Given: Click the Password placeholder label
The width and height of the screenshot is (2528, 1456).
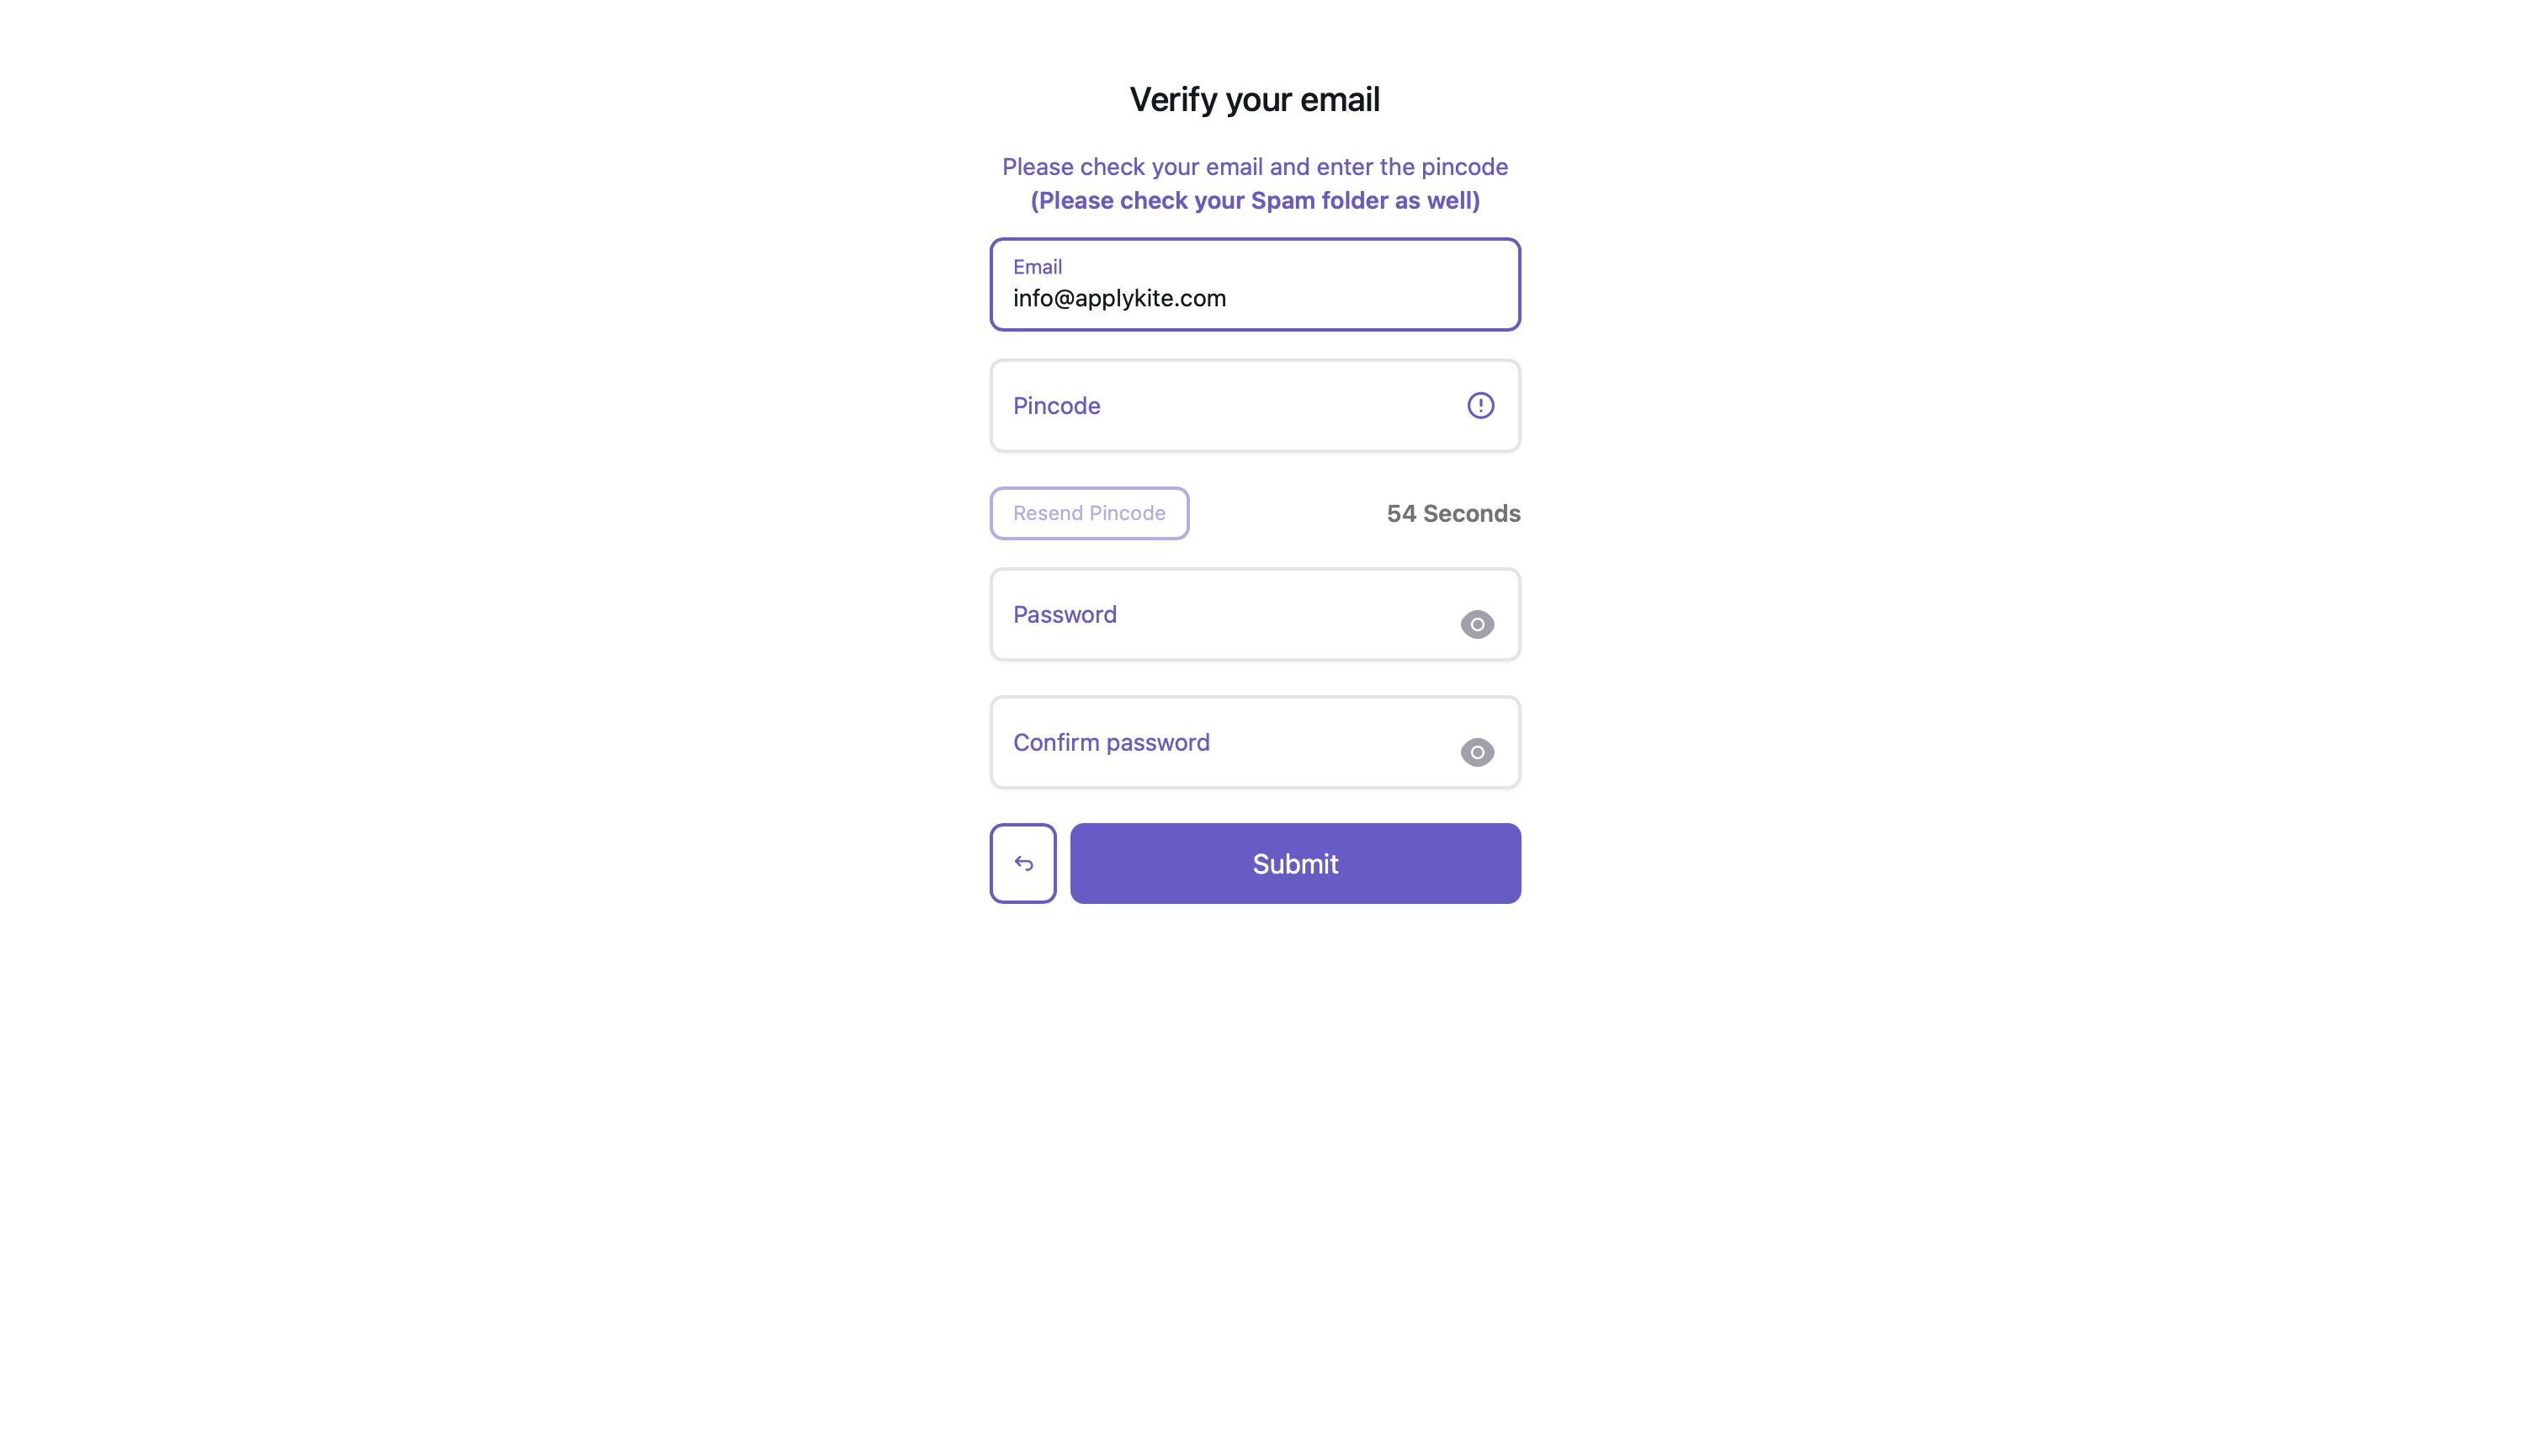Looking at the screenshot, I should click(x=1065, y=614).
